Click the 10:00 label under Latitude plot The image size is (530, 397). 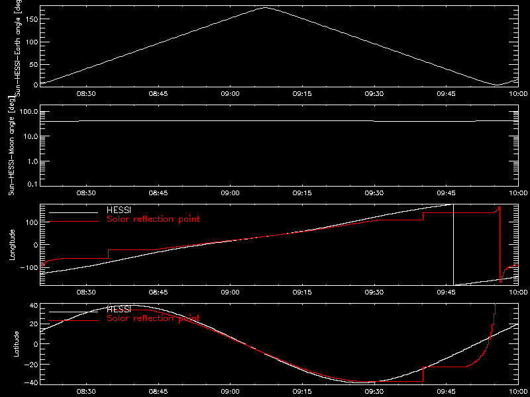click(x=518, y=392)
